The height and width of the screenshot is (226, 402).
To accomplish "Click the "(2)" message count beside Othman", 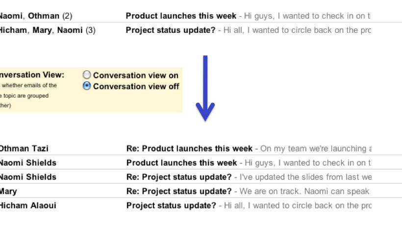I will click(x=67, y=16).
